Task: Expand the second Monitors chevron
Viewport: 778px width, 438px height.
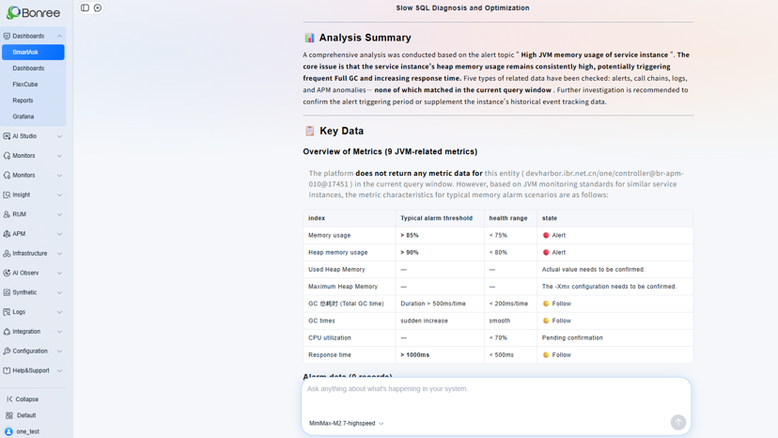Action: [x=59, y=176]
